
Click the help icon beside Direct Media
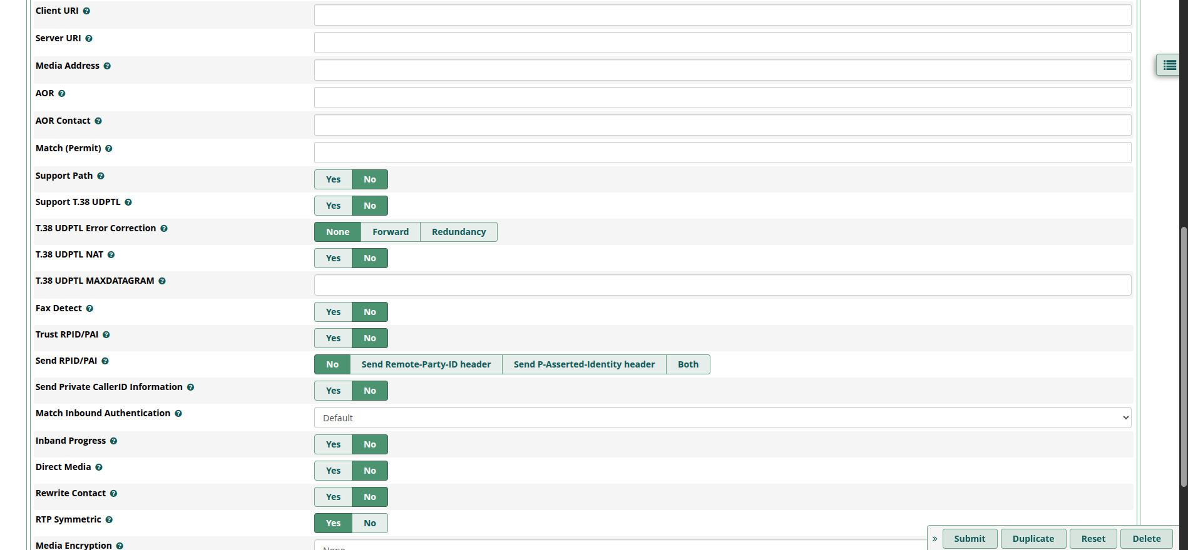pos(99,467)
